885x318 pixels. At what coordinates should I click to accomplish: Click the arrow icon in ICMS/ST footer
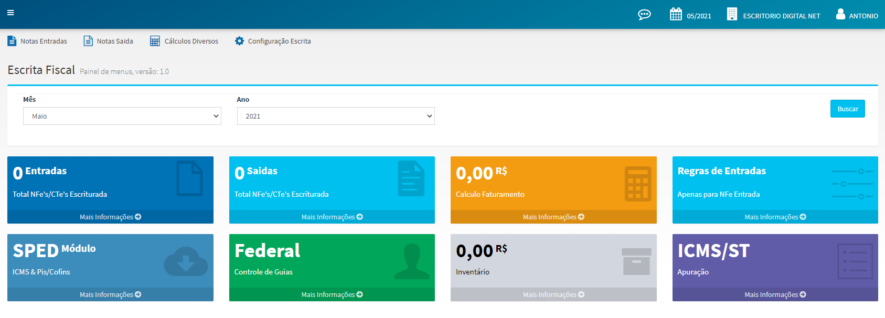coord(803,294)
